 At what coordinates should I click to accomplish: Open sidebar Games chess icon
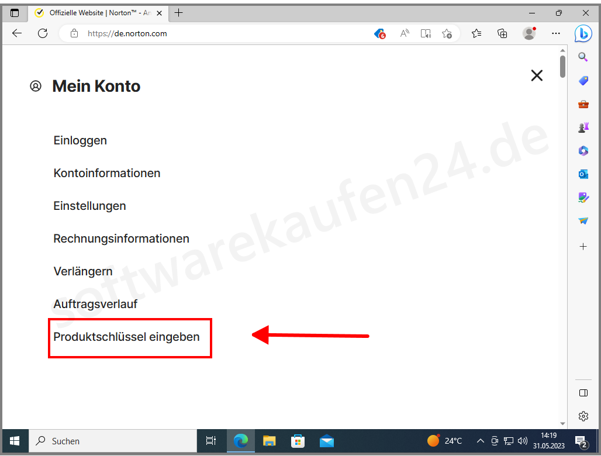[583, 127]
